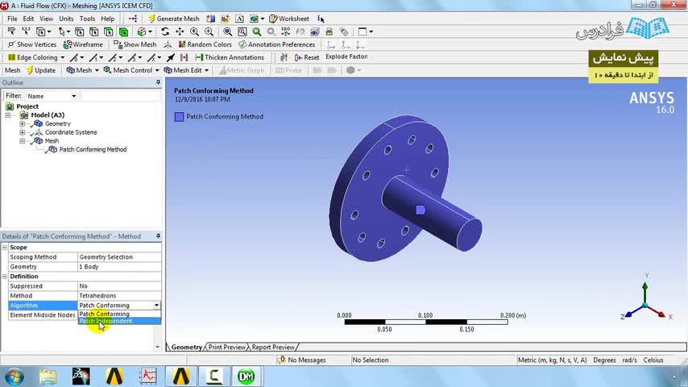Switch to the Report Preview tab
This screenshot has height=387, width=688.
click(273, 347)
